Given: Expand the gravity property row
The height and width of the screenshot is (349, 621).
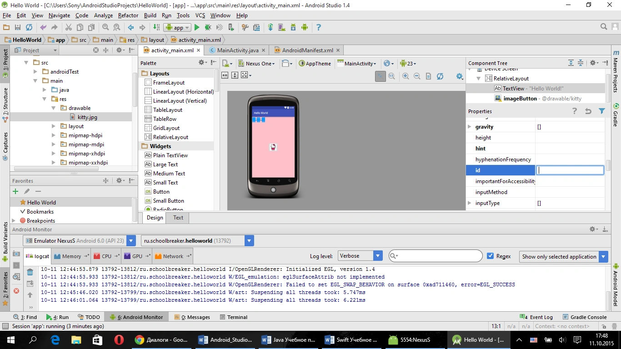Looking at the screenshot, I should click(470, 127).
